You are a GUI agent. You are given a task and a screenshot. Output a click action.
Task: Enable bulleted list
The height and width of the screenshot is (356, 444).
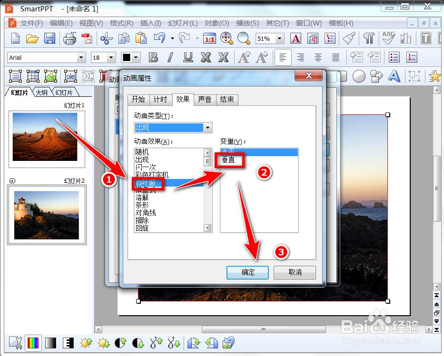click(394, 57)
